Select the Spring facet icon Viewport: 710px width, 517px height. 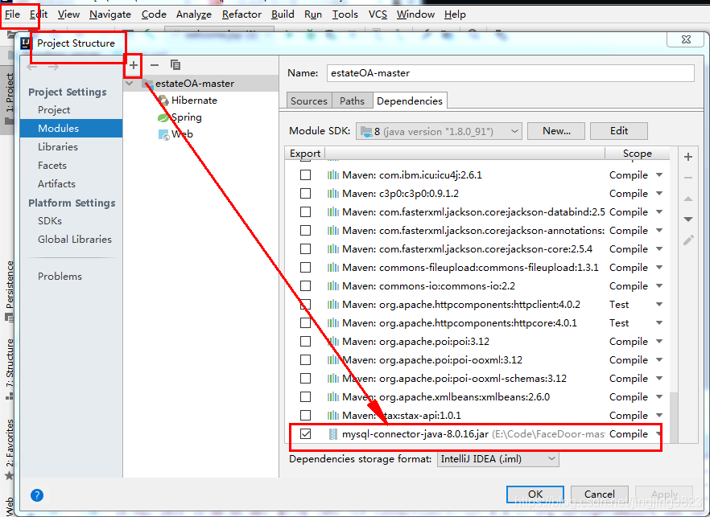click(x=163, y=117)
